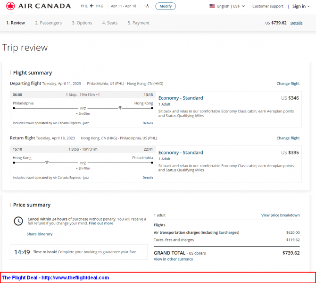Click Change flight for the departing flight

288,84
